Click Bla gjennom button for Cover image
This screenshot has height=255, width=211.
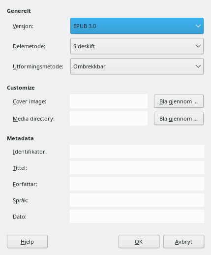[179, 101]
